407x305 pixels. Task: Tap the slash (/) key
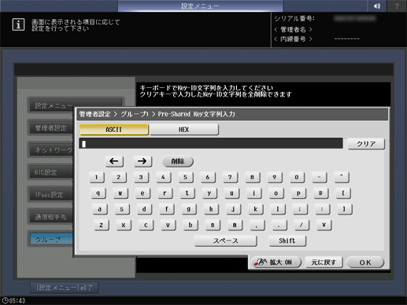(x=302, y=225)
